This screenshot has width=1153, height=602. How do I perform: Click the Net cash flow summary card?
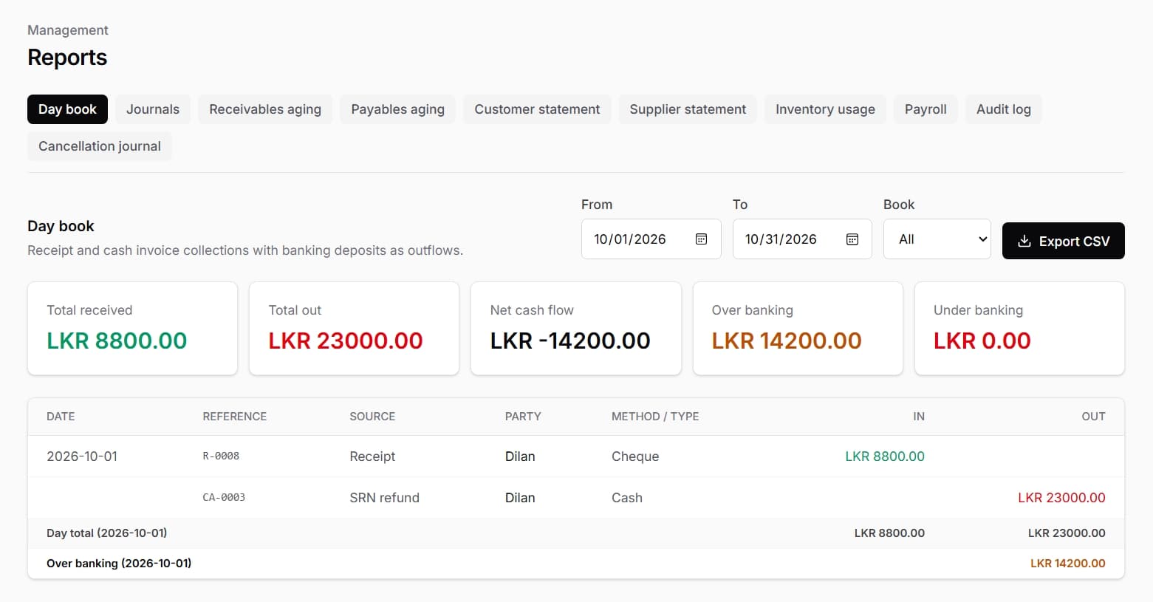point(576,328)
